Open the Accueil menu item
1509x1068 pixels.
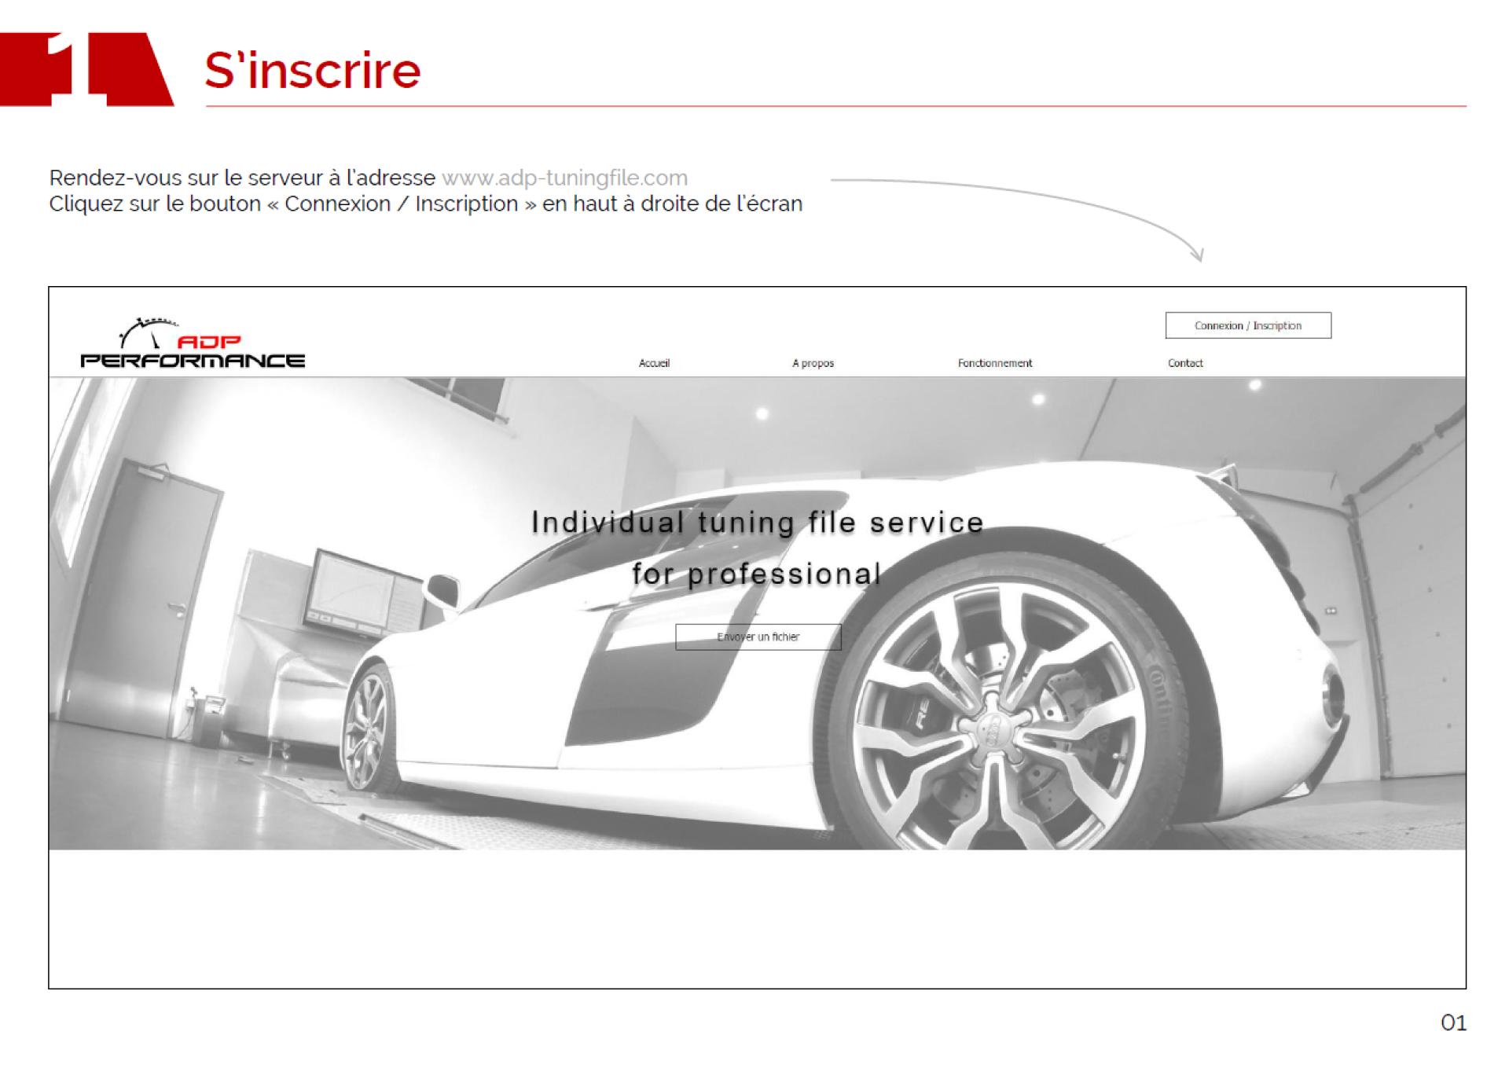click(654, 363)
